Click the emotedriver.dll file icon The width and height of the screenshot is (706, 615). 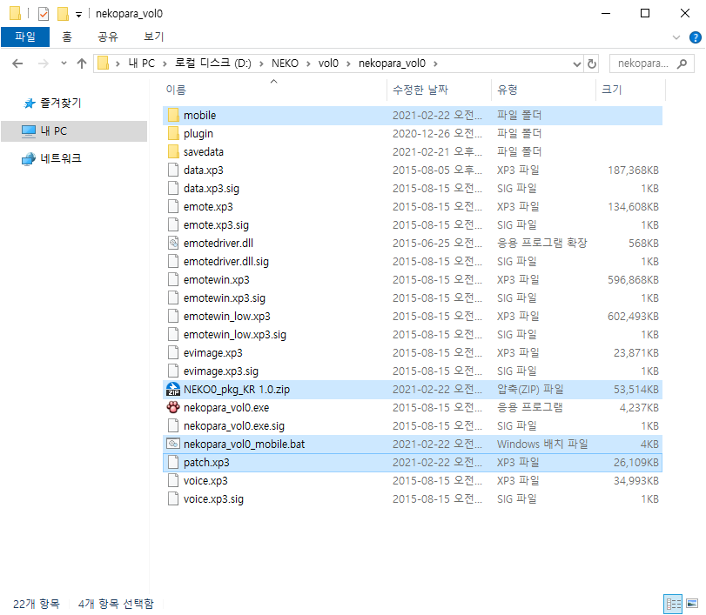click(173, 244)
